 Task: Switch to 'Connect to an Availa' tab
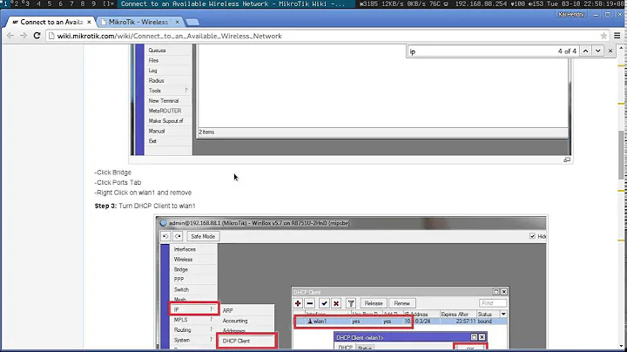51,22
